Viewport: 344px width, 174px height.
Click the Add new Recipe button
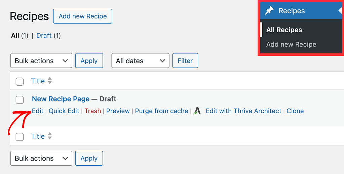[x=82, y=16]
